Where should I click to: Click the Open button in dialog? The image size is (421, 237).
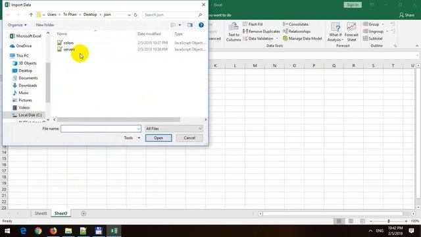coord(159,138)
